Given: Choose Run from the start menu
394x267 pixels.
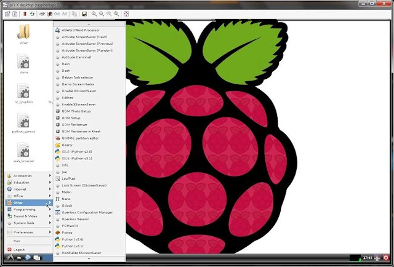Looking at the screenshot, I should [x=29, y=241].
